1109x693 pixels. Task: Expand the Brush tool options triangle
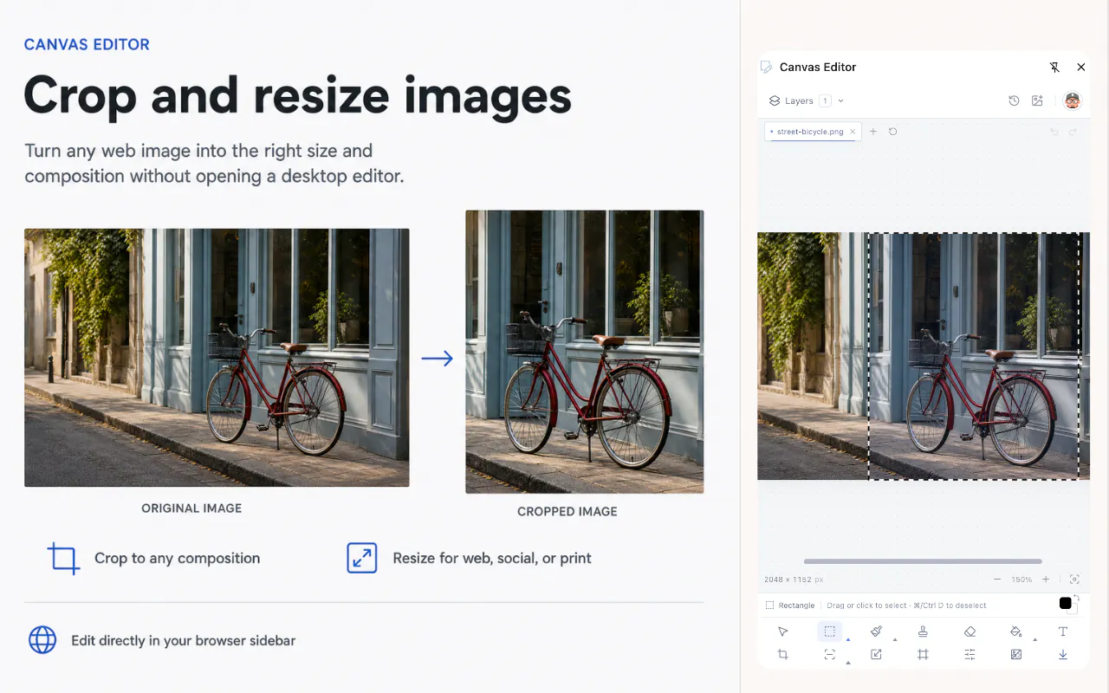click(895, 639)
